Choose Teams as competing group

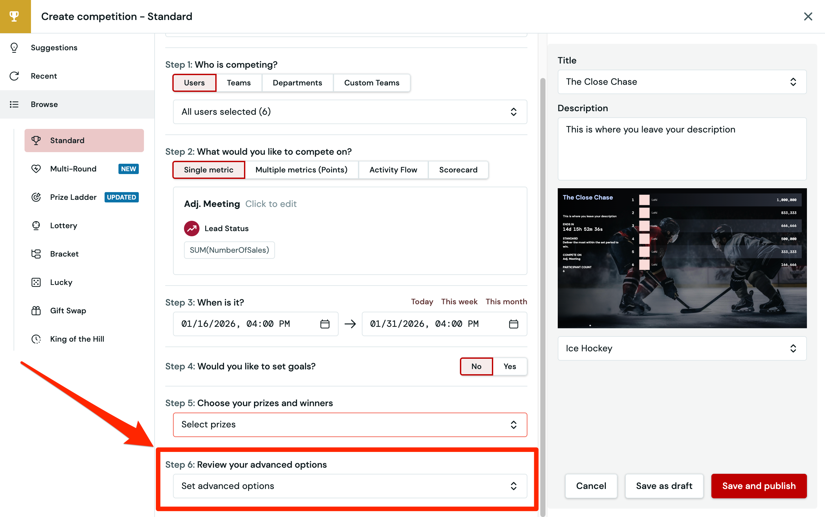[239, 83]
